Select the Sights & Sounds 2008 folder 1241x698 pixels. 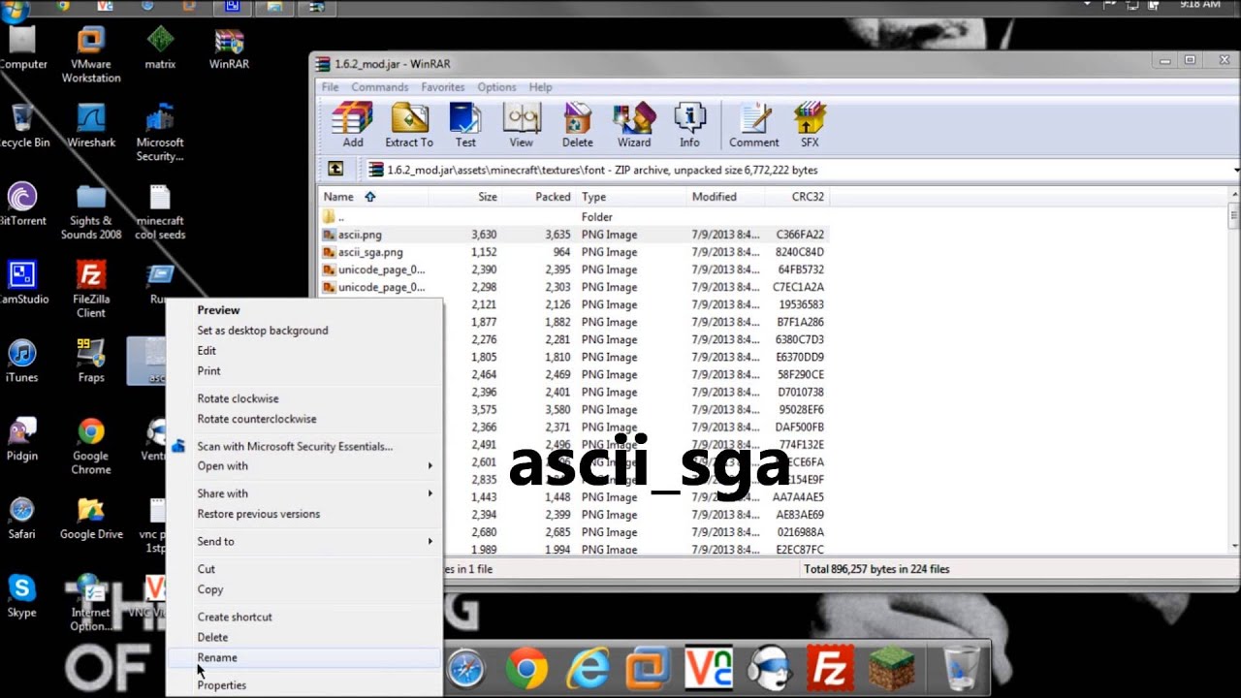tap(91, 211)
